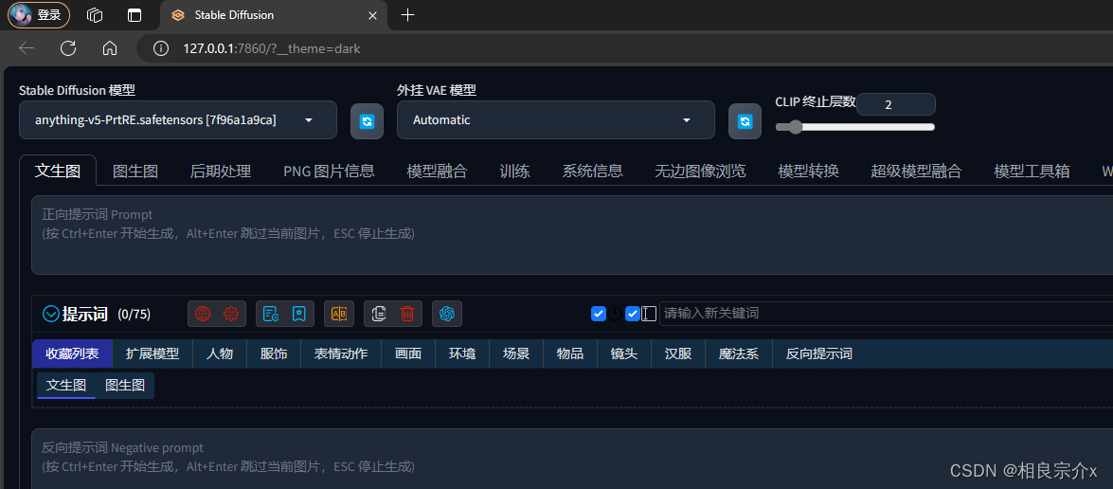Select the 场景 keyword category

(x=516, y=353)
